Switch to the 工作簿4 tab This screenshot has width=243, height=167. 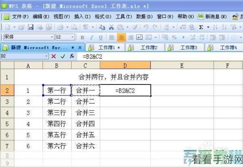224,47
